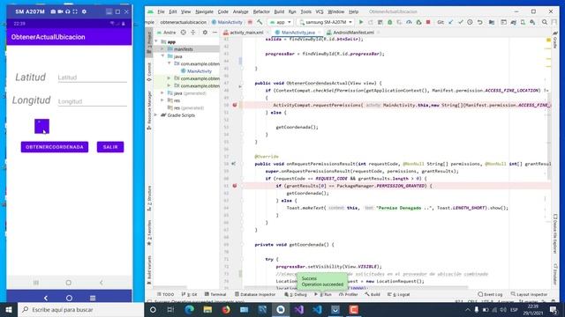Click the Git rollback undo icon
Image resolution: width=565 pixels, height=317 pixels.
pos(480,22)
